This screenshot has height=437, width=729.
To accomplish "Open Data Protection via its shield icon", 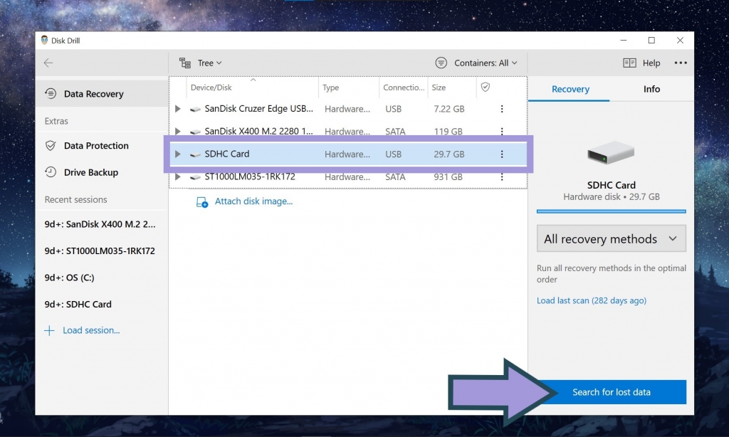I will pyautogui.click(x=49, y=145).
